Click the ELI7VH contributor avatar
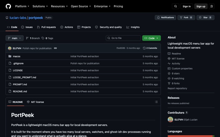Screen dimensions: 220x137 pyautogui.click(x=170, y=120)
